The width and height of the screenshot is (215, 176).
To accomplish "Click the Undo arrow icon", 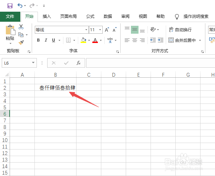I will click(x=20, y=5).
